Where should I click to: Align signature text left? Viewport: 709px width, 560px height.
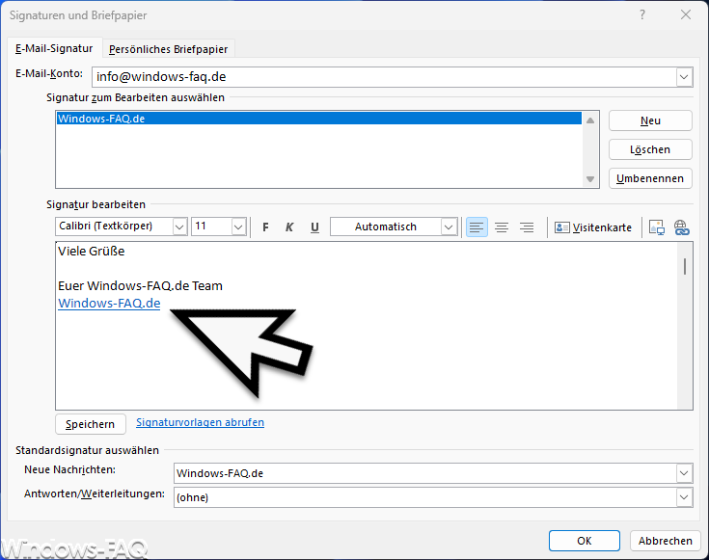(x=477, y=227)
